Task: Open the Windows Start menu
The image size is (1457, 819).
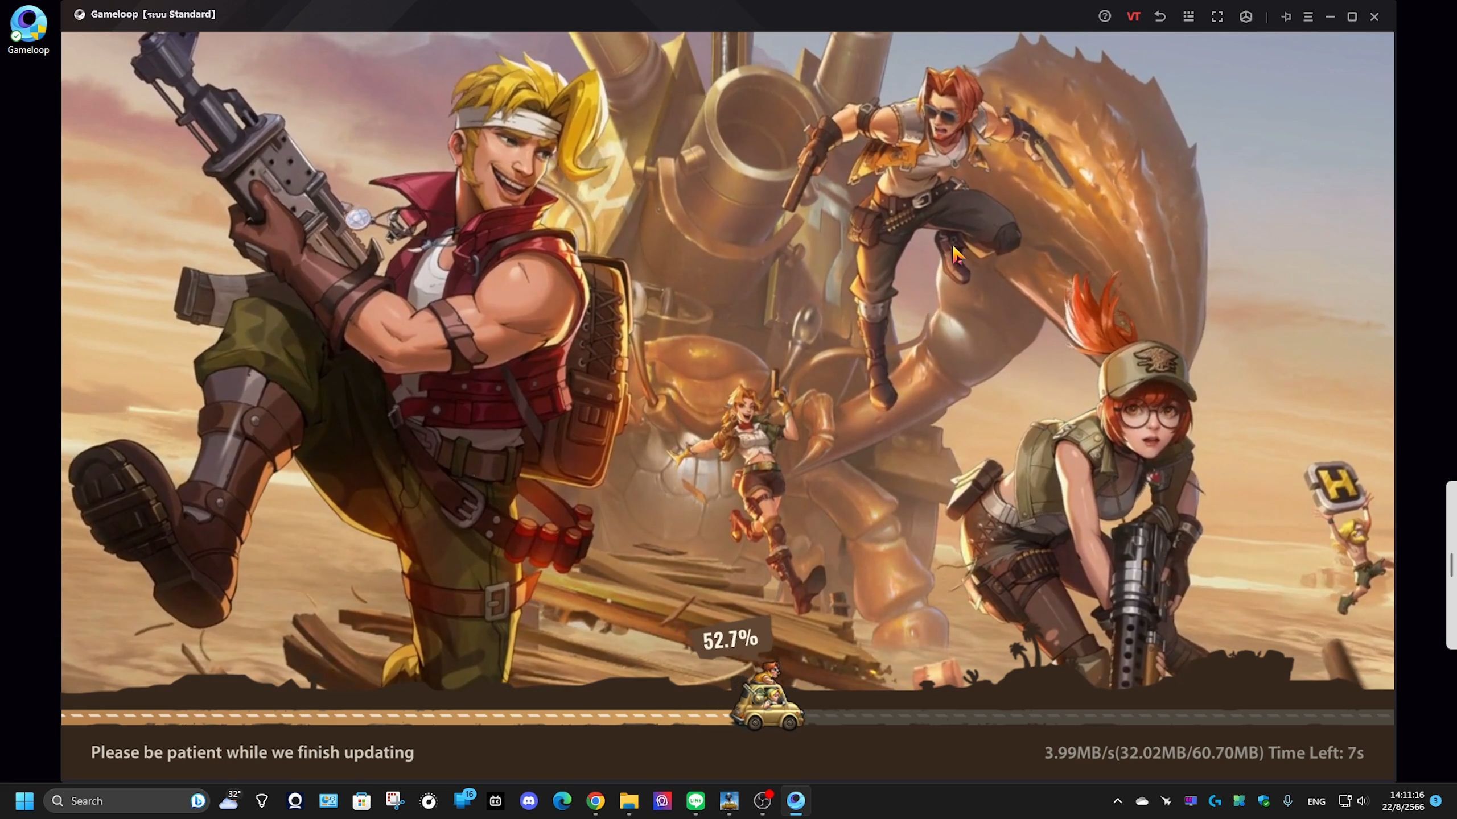Action: click(24, 801)
